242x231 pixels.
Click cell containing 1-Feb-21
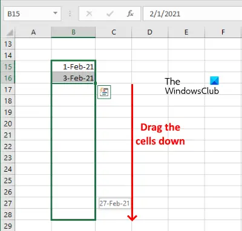[73, 67]
